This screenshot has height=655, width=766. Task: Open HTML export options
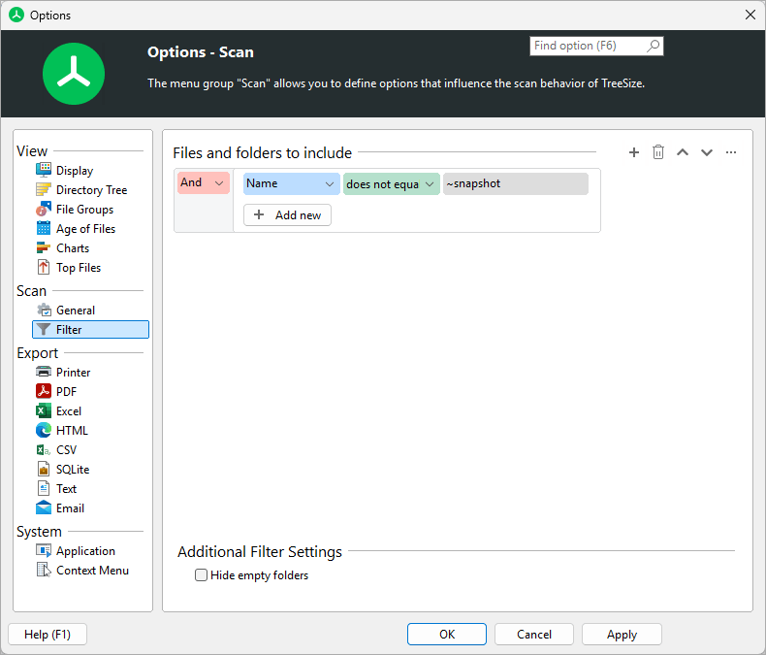pyautogui.click(x=72, y=431)
